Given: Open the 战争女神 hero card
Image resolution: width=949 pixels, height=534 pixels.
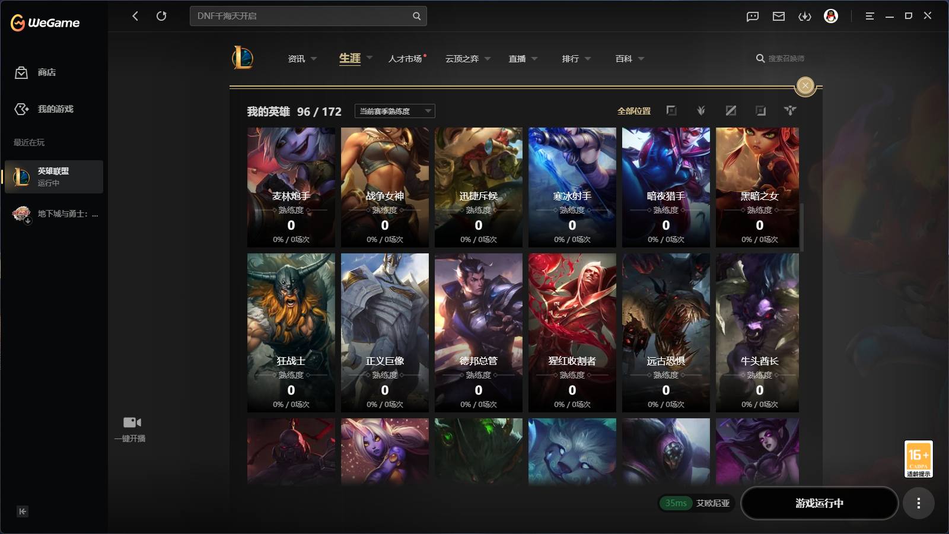Looking at the screenshot, I should coord(385,187).
